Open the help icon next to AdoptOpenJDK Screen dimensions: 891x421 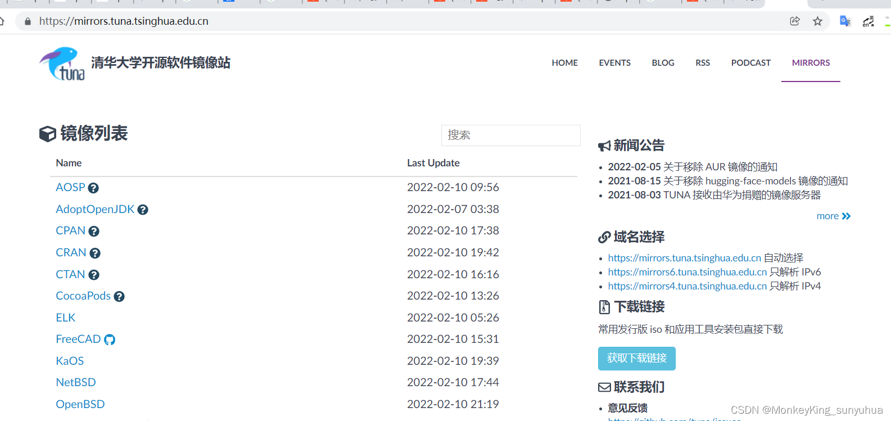click(x=143, y=210)
